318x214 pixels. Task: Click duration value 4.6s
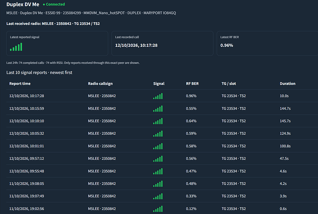coord(283,171)
